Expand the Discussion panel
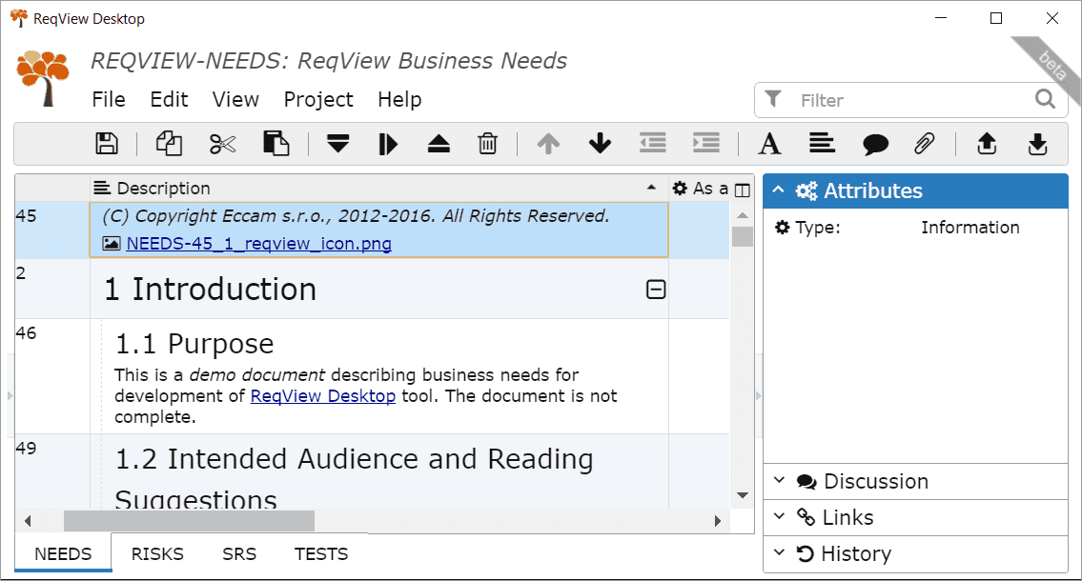Screen dimensions: 1082x581 pos(875,482)
